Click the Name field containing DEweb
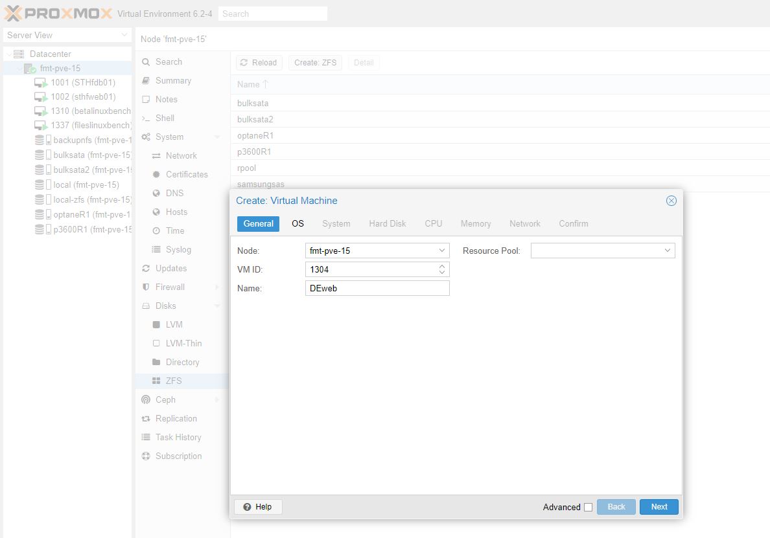 tap(377, 288)
